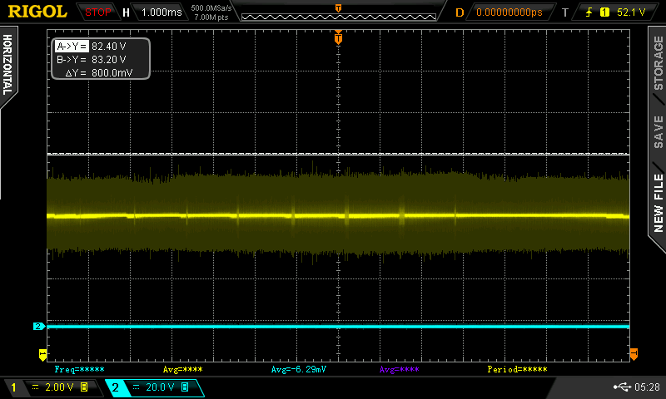Click the trigger rising edge icon
The image size is (666, 399).
click(590, 12)
